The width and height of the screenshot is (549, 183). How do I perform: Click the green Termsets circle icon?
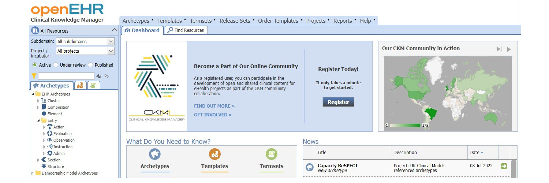(x=272, y=154)
